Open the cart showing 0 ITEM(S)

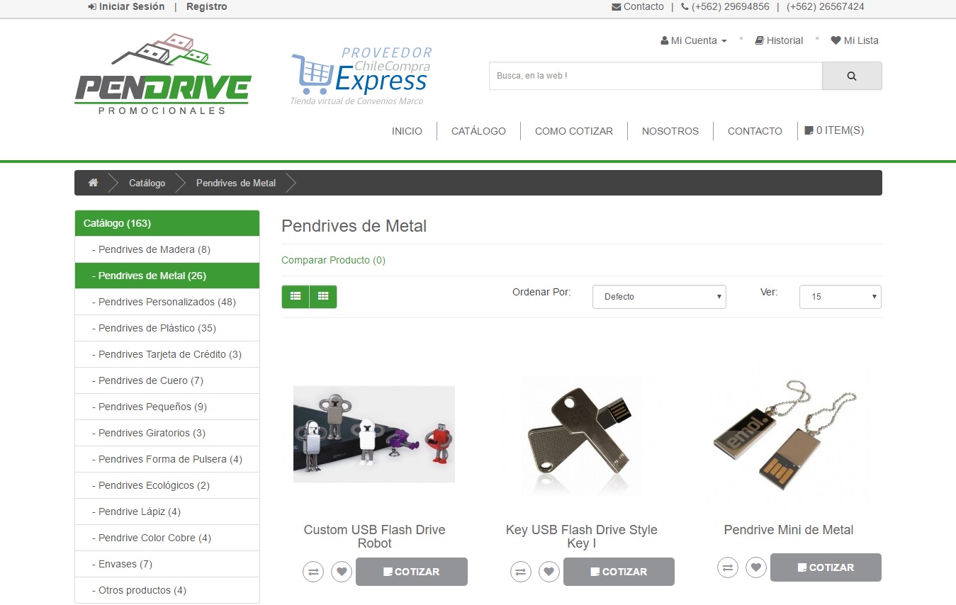pyautogui.click(x=834, y=130)
